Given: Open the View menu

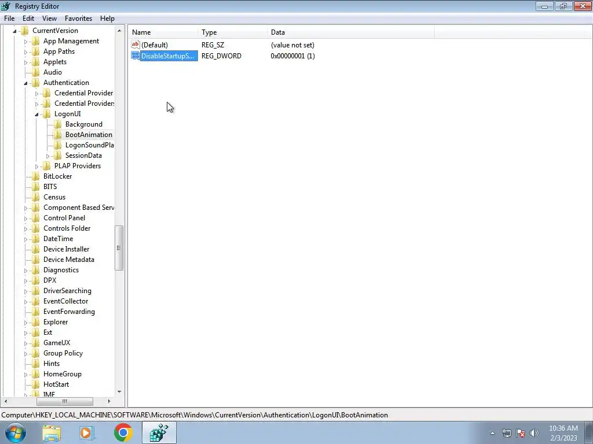Looking at the screenshot, I should point(49,18).
